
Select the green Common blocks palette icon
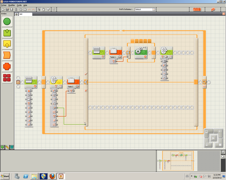7,21
